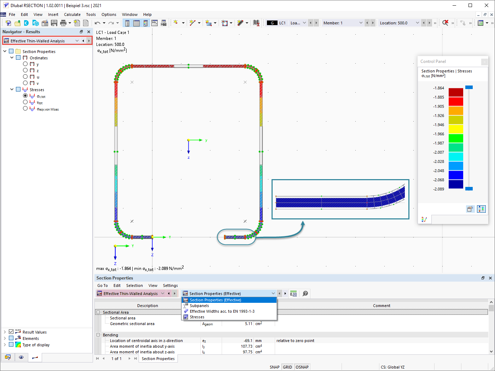Select the τtot stress radio button

click(x=25, y=102)
